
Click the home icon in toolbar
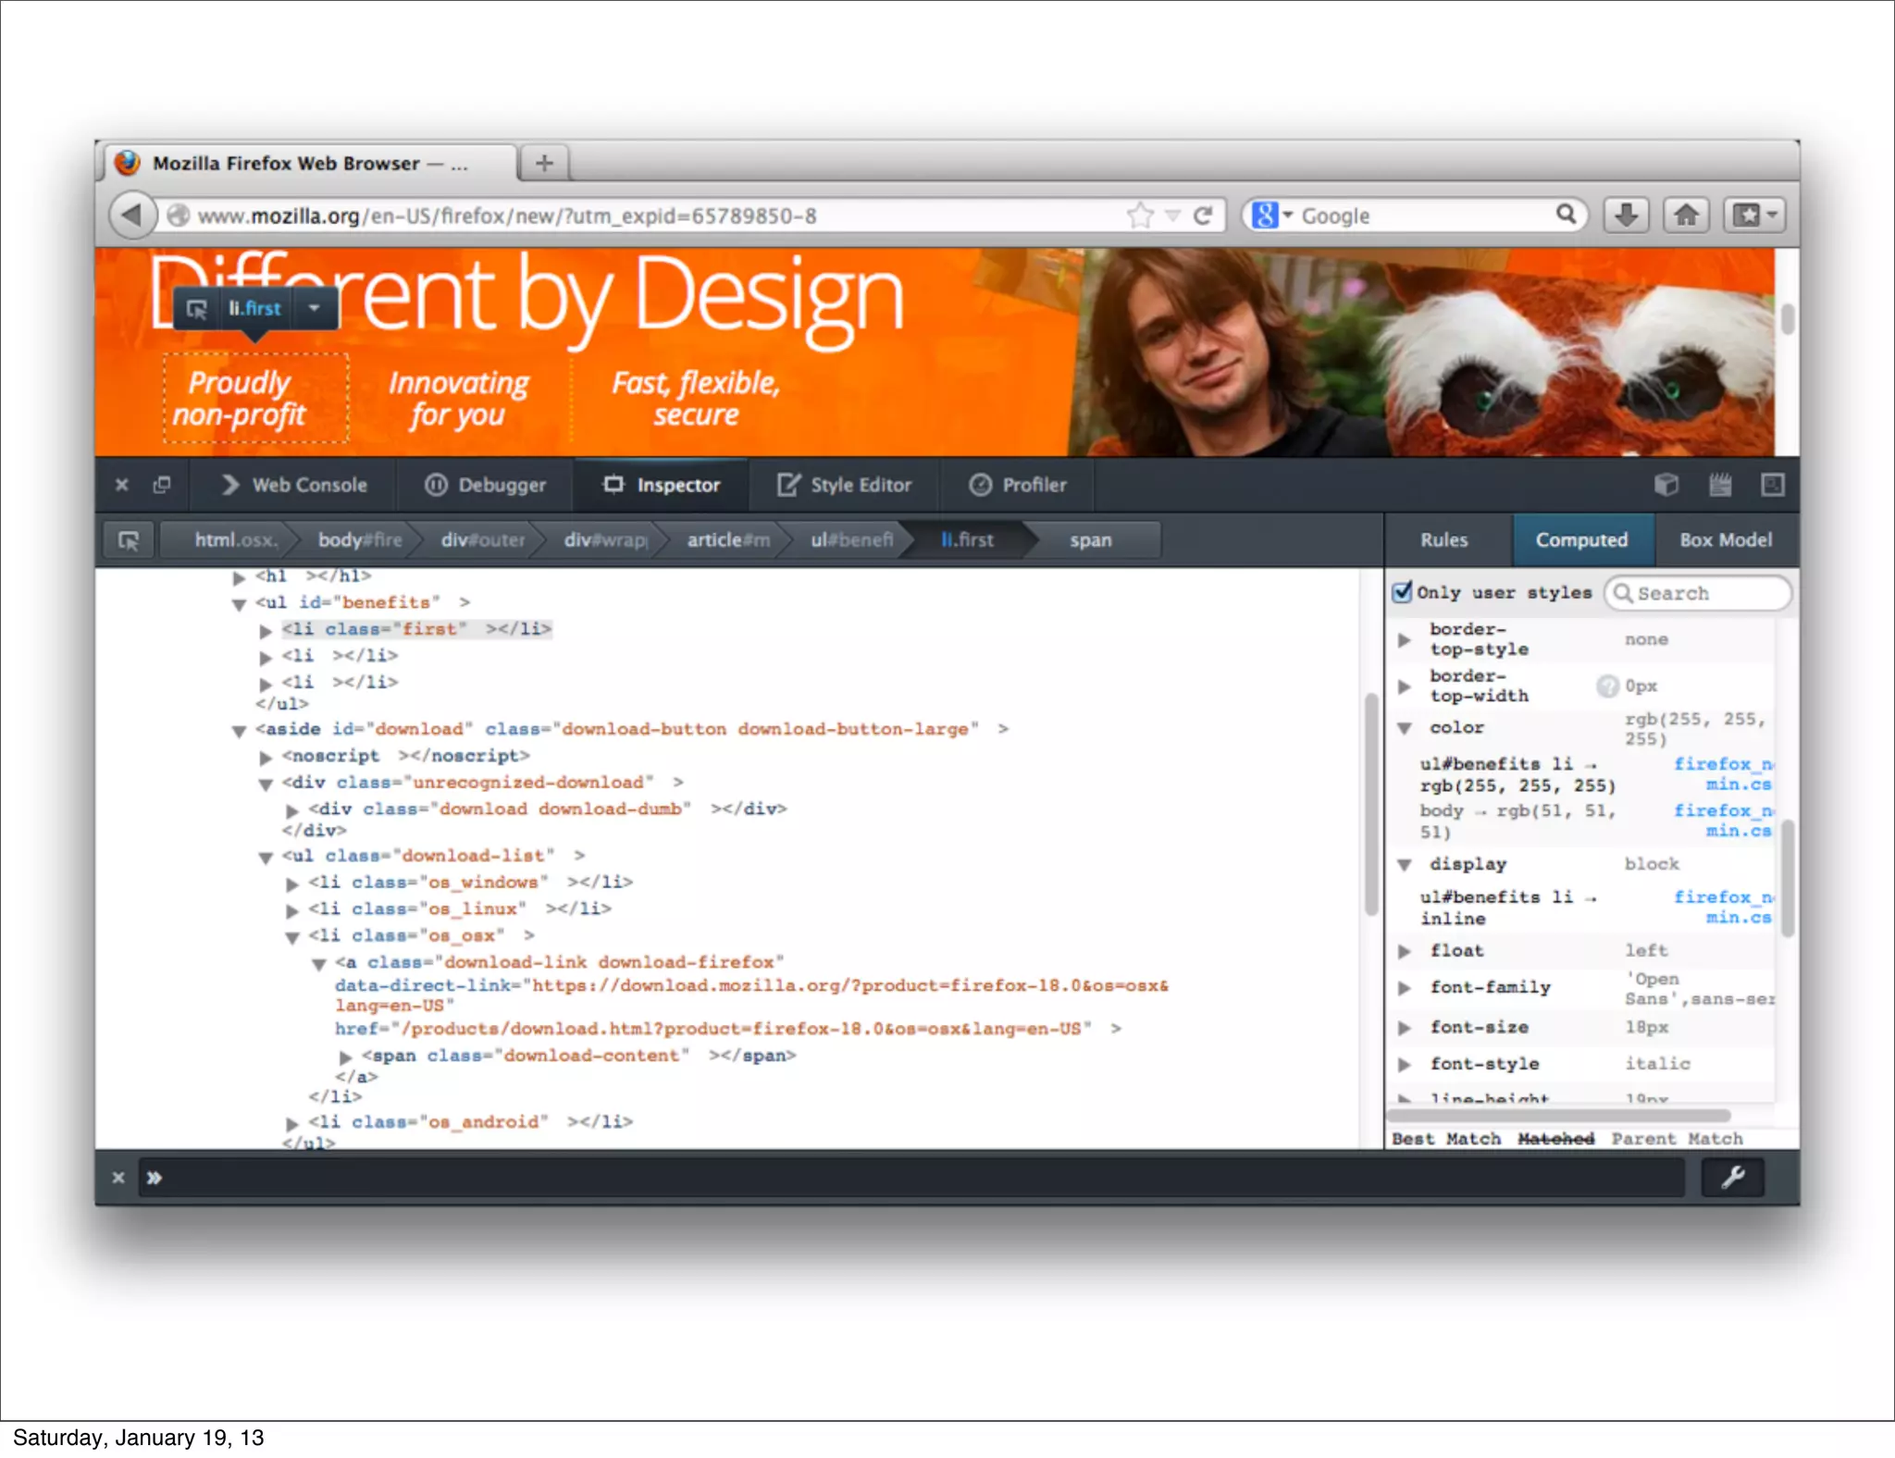pos(1686,216)
